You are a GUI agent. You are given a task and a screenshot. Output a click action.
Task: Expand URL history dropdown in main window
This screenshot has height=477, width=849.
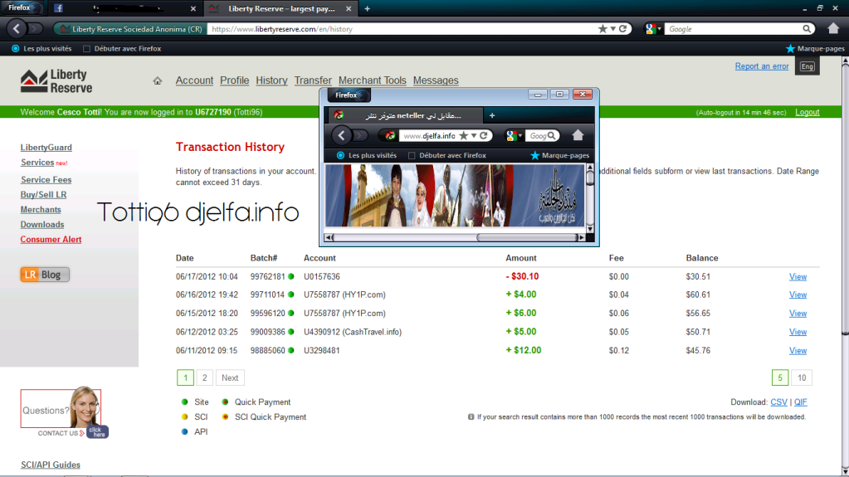click(613, 29)
